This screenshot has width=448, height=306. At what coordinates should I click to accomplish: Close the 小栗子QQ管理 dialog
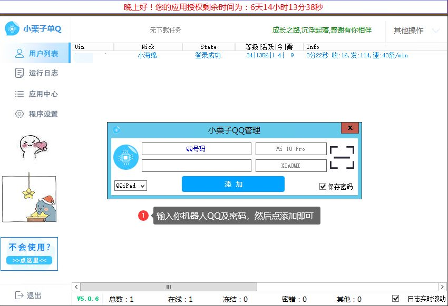click(350, 128)
